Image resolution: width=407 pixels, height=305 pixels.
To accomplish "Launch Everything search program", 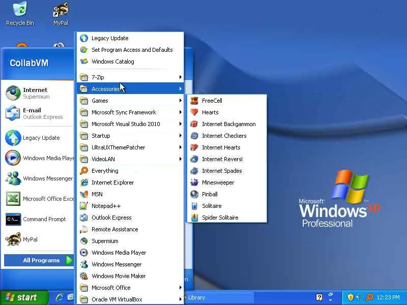I will pyautogui.click(x=130, y=171).
